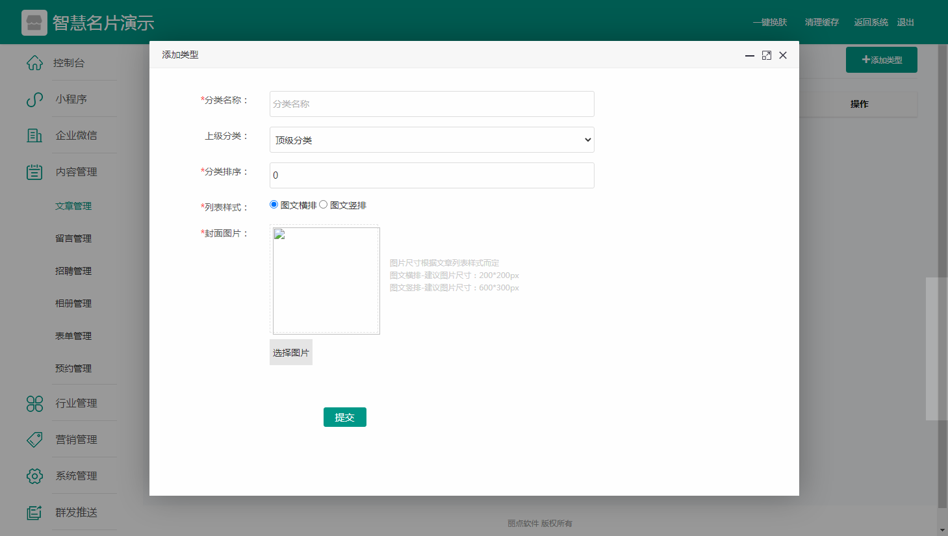Click the 内容管理 calendar icon
This screenshot has width=948, height=536.
[x=34, y=172]
